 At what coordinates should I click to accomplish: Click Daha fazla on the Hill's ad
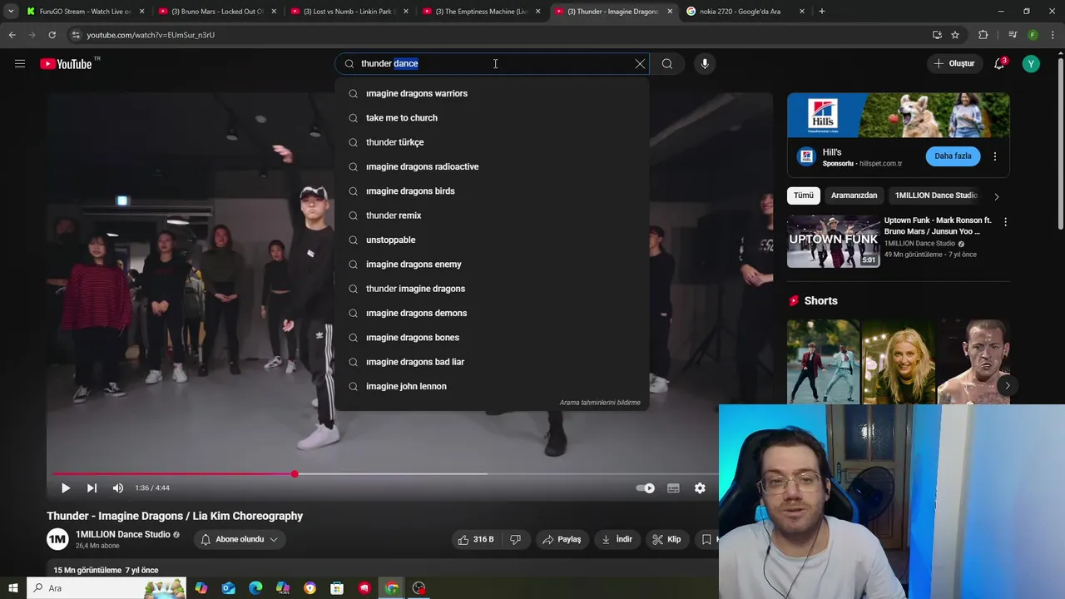pos(953,156)
